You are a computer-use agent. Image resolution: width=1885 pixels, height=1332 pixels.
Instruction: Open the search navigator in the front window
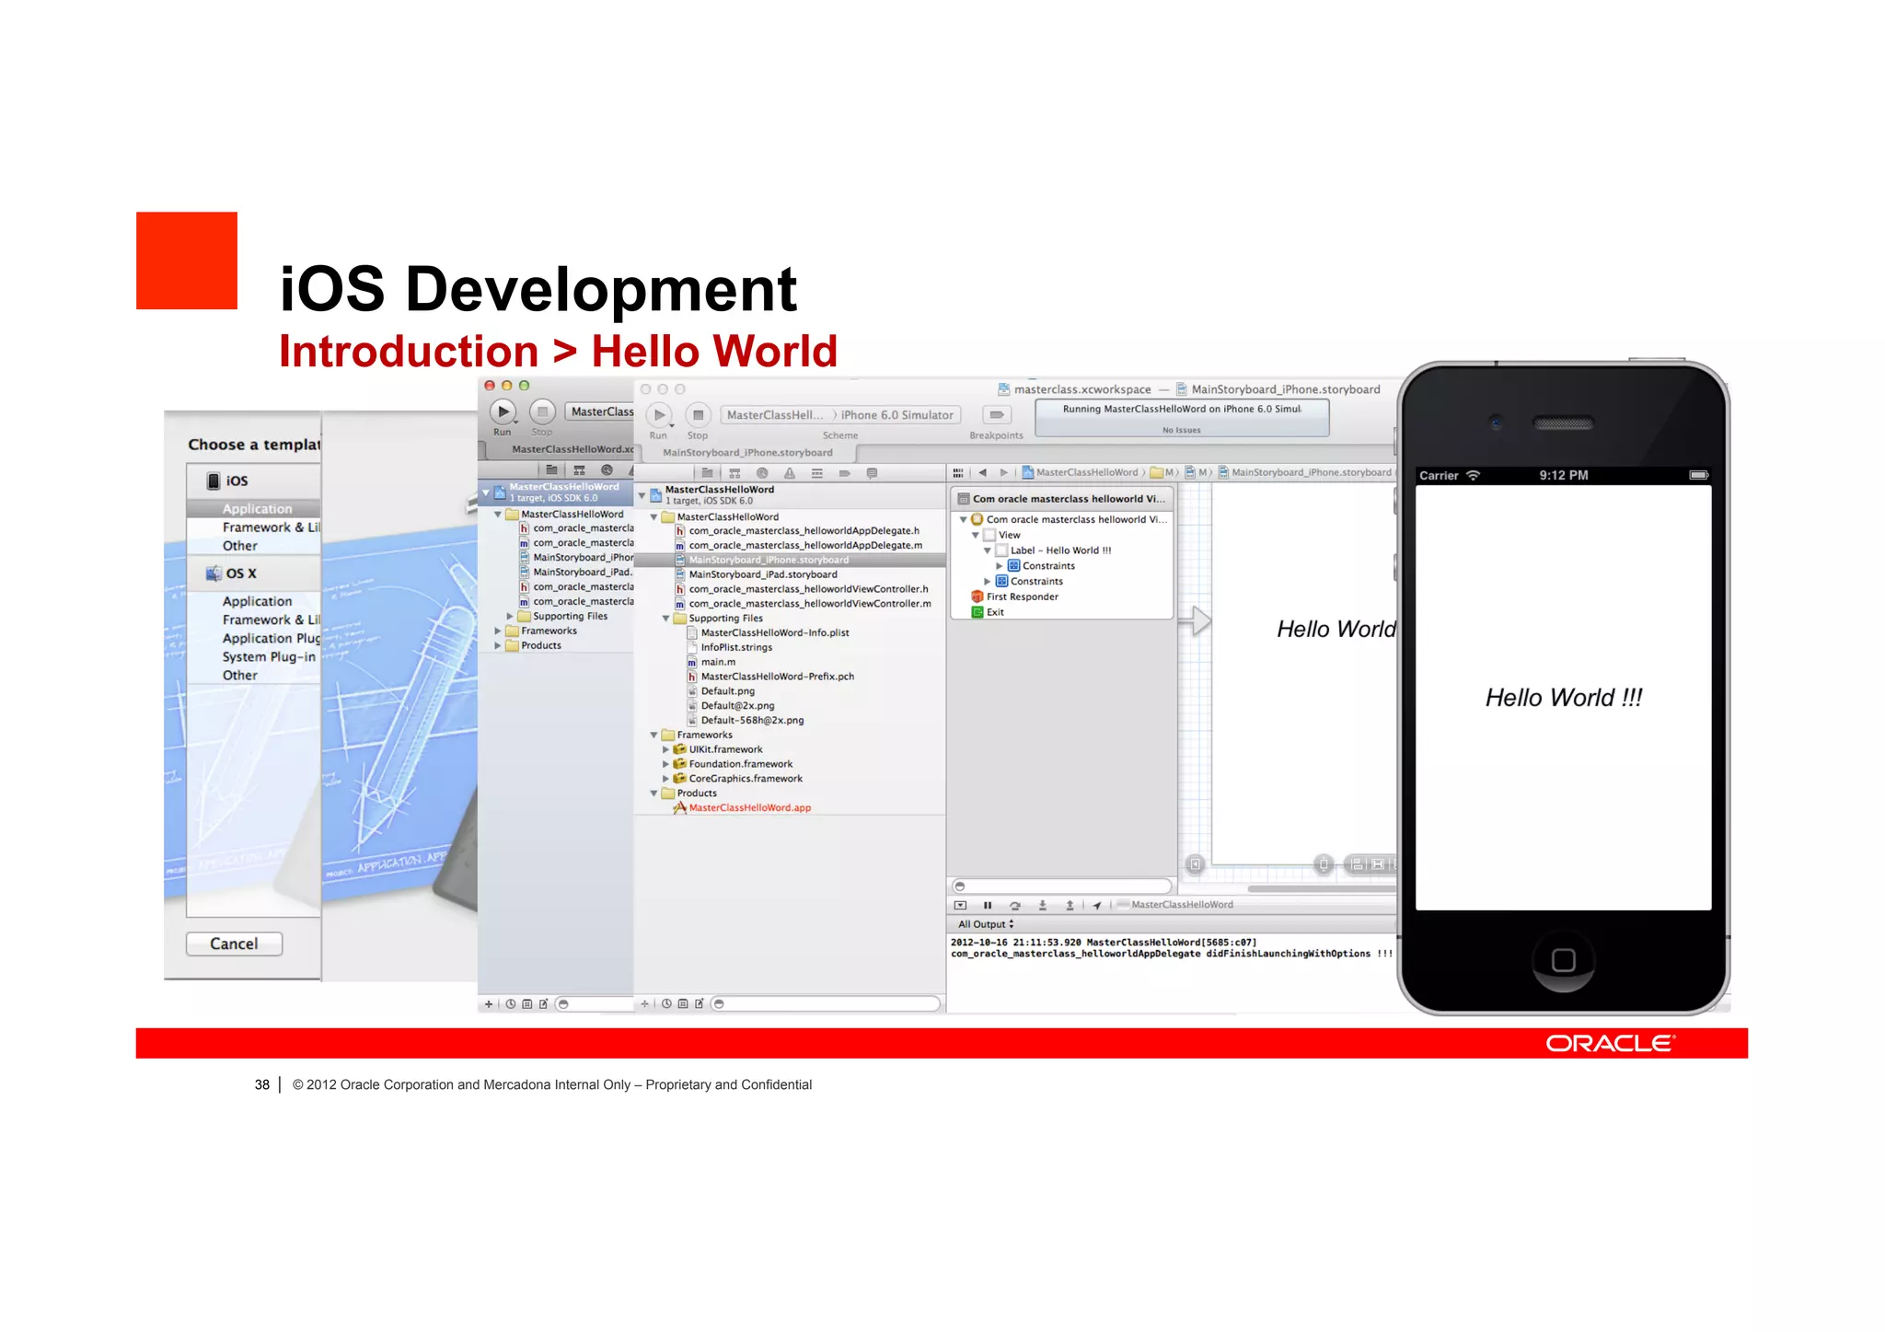(x=762, y=473)
